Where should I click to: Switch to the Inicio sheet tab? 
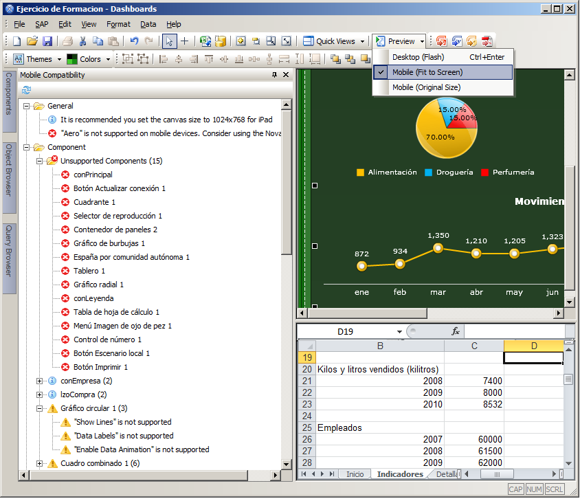point(355,474)
